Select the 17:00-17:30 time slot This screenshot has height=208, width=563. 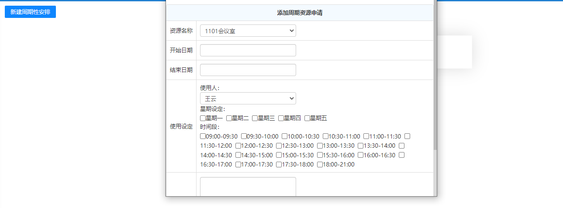(238, 165)
